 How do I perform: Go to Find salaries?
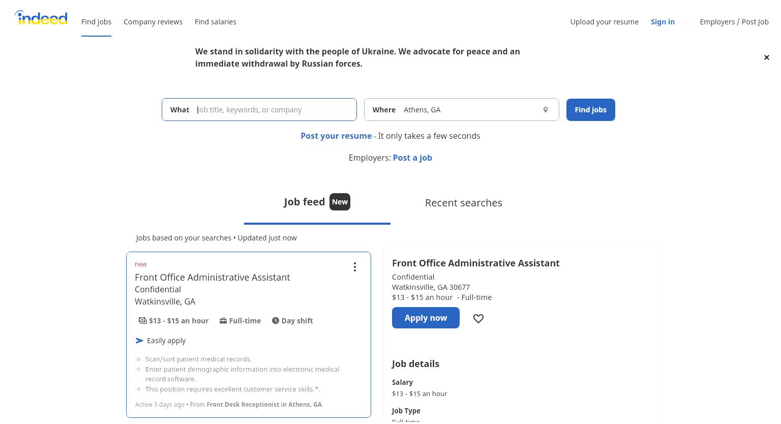pyautogui.click(x=216, y=22)
